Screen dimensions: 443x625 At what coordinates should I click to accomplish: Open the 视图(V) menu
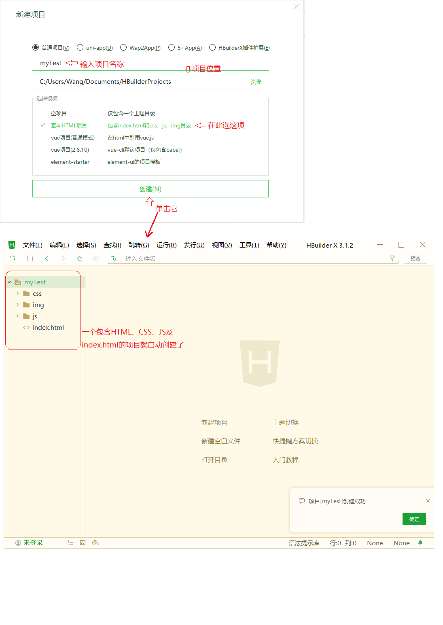(222, 245)
